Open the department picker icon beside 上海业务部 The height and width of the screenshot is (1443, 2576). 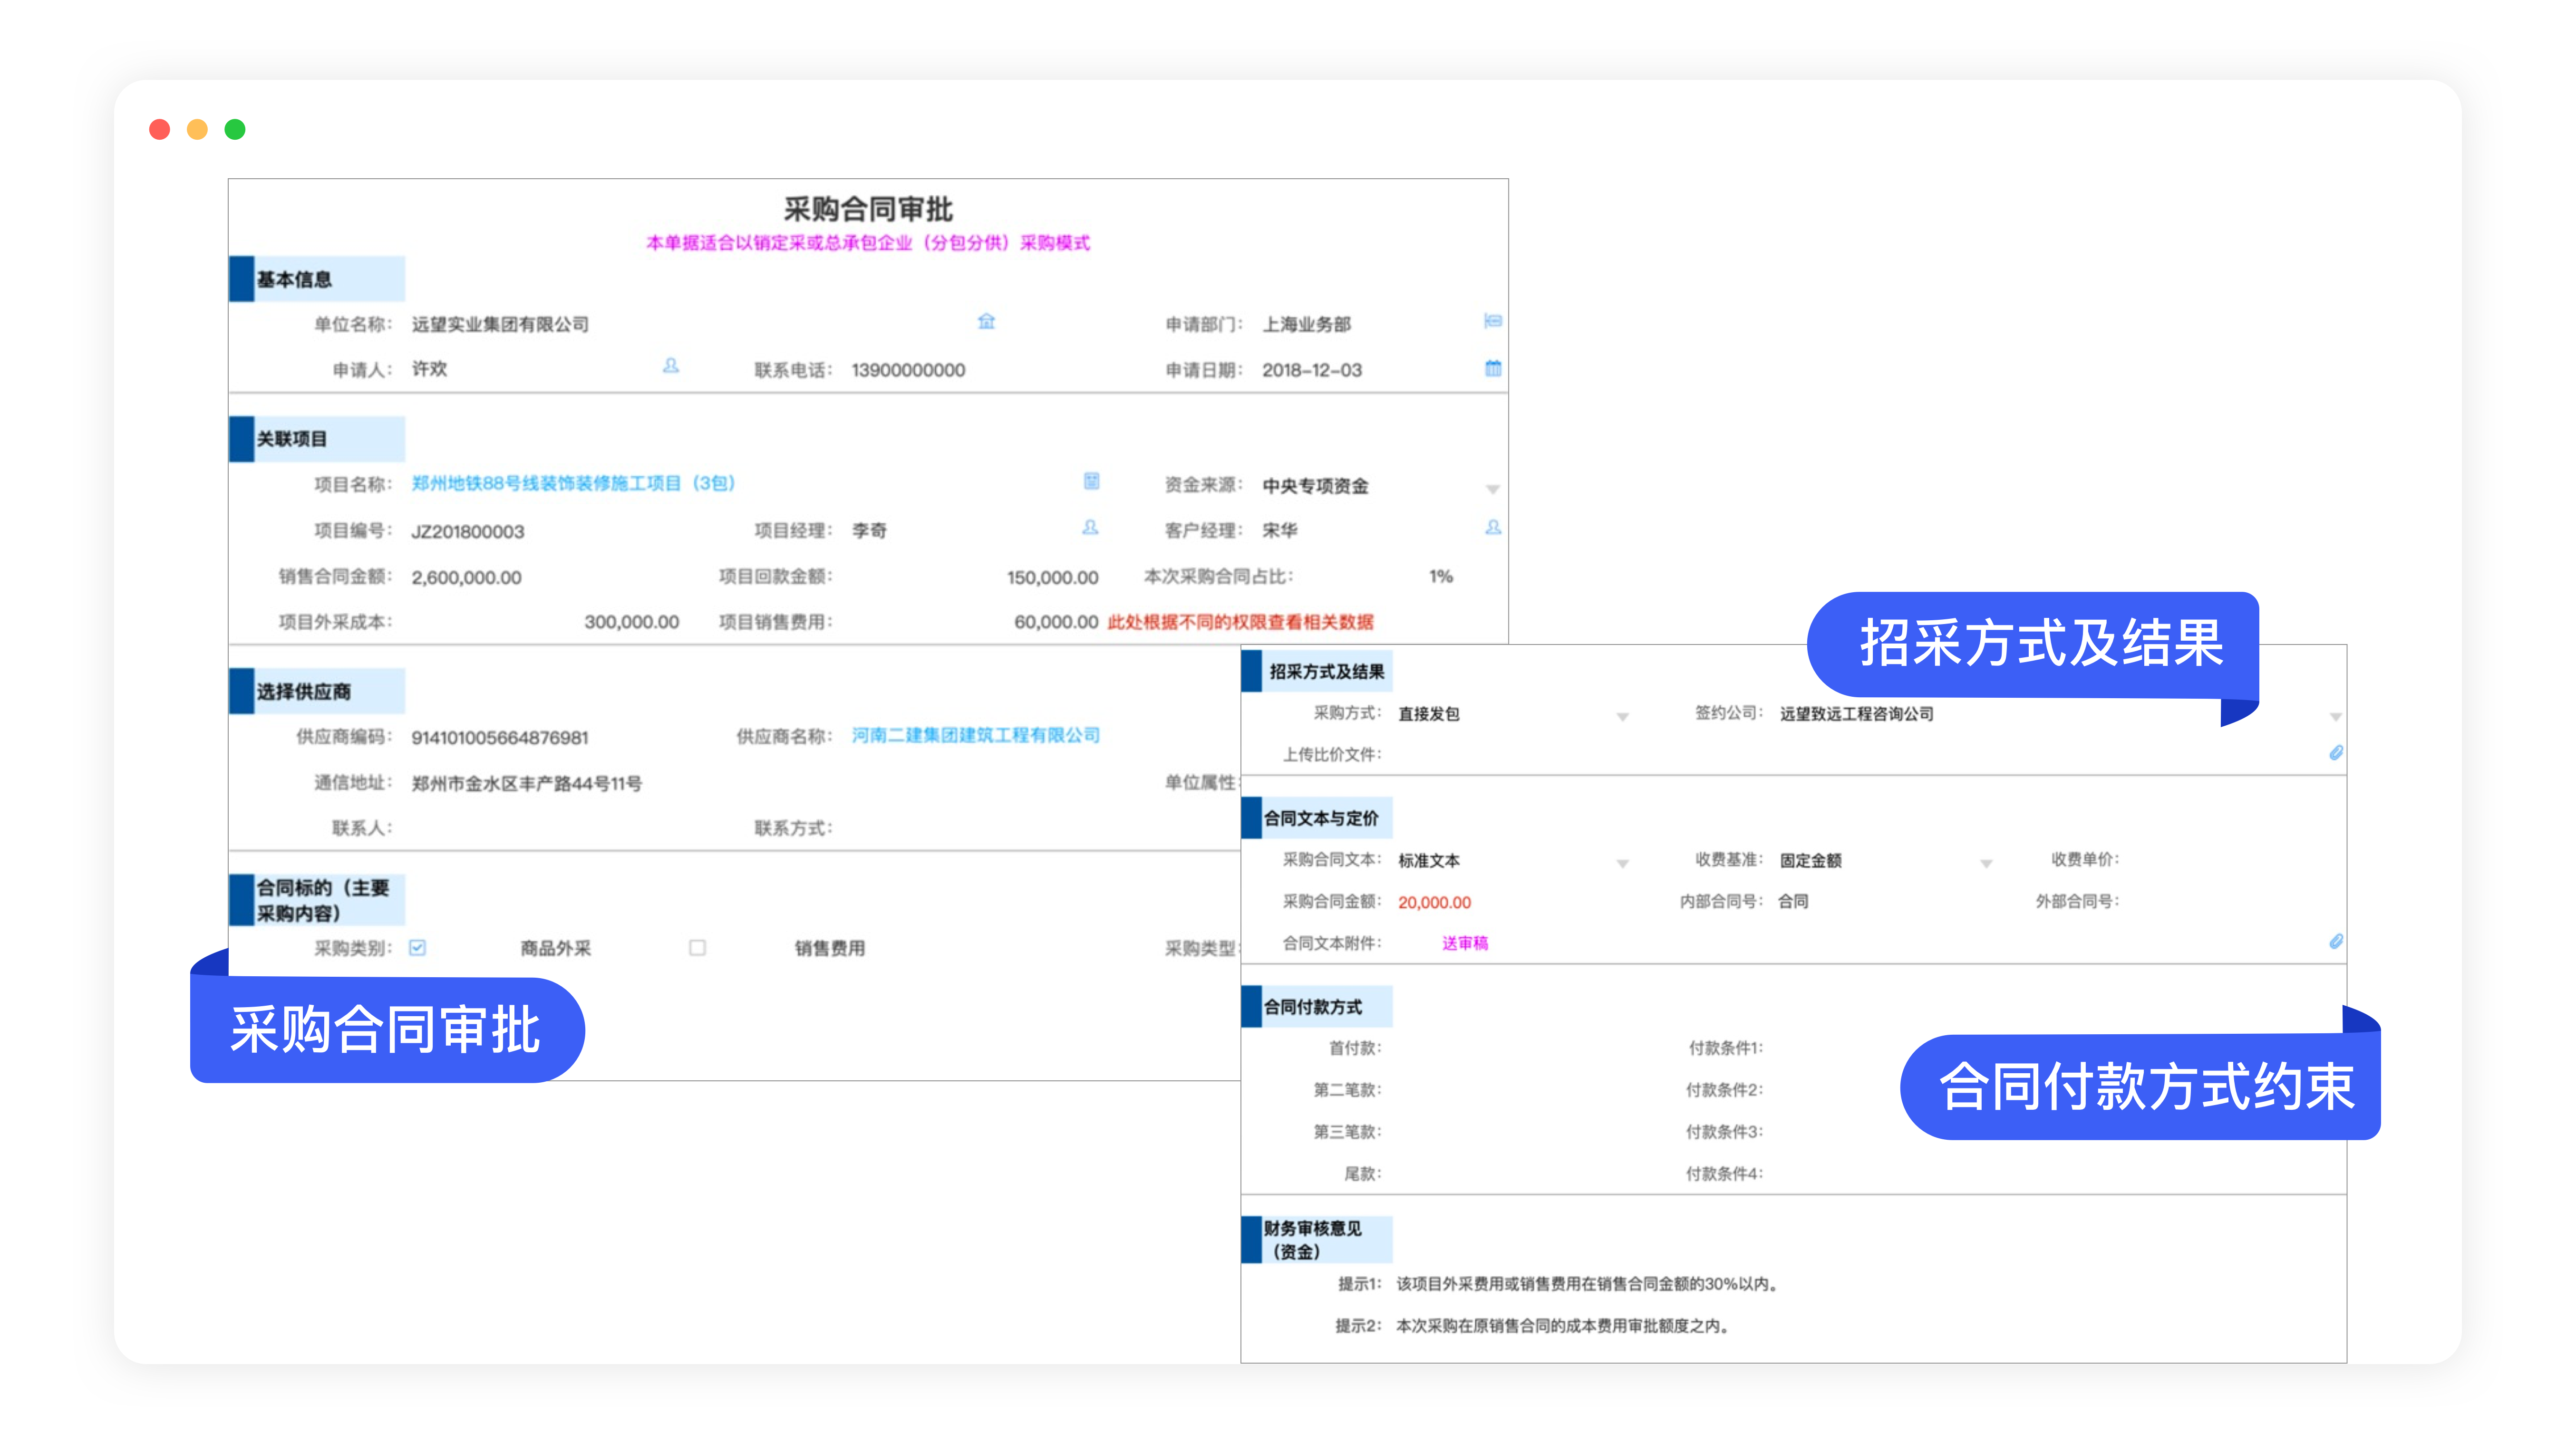1492,321
